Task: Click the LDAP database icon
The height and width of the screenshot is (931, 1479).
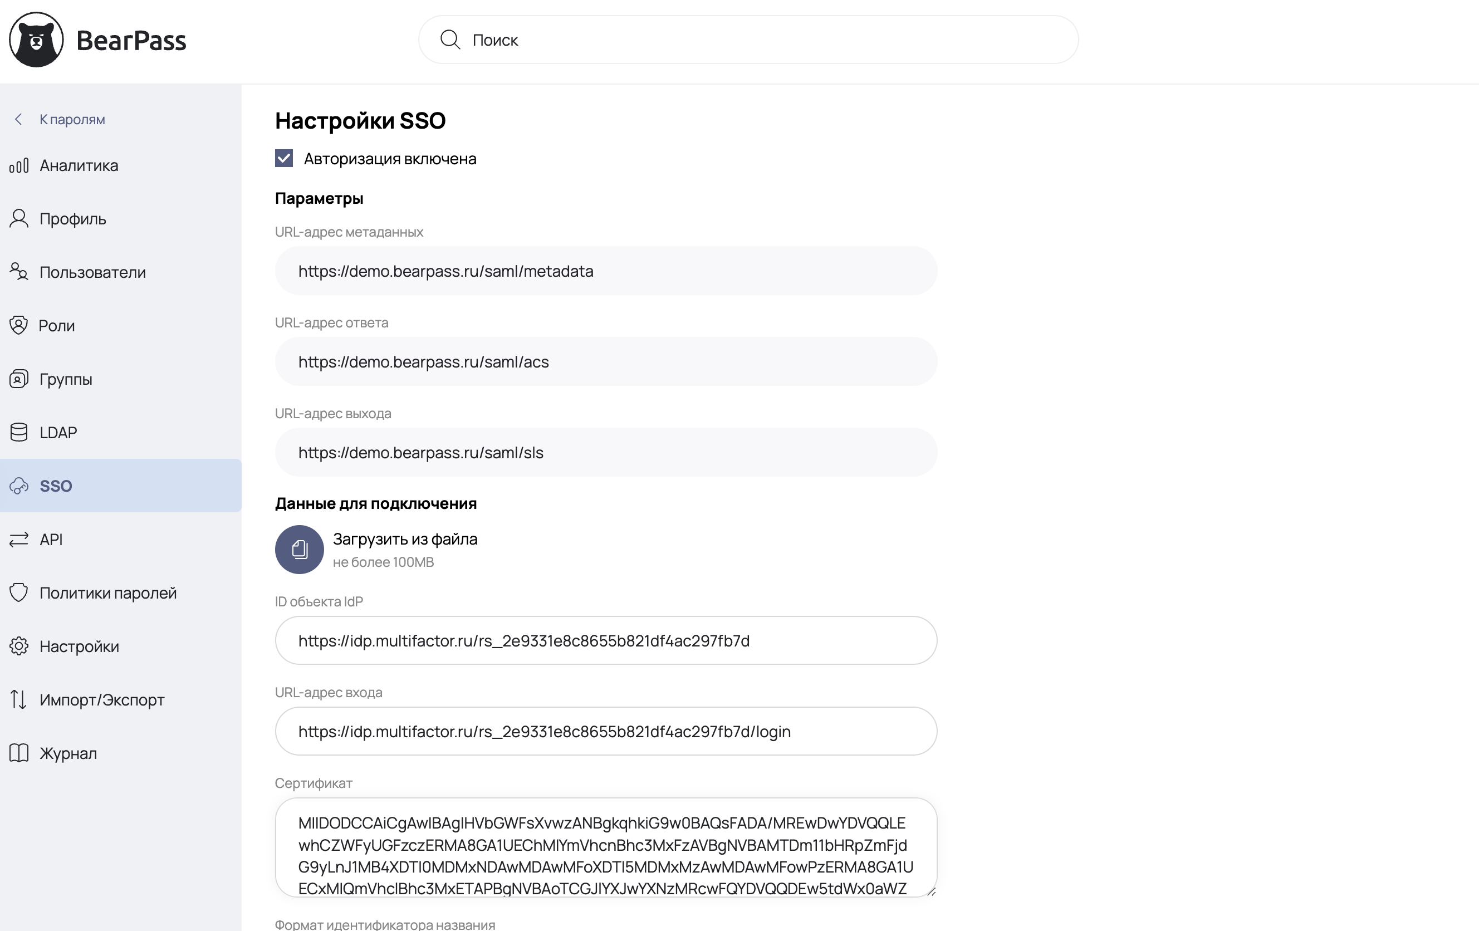Action: point(19,432)
